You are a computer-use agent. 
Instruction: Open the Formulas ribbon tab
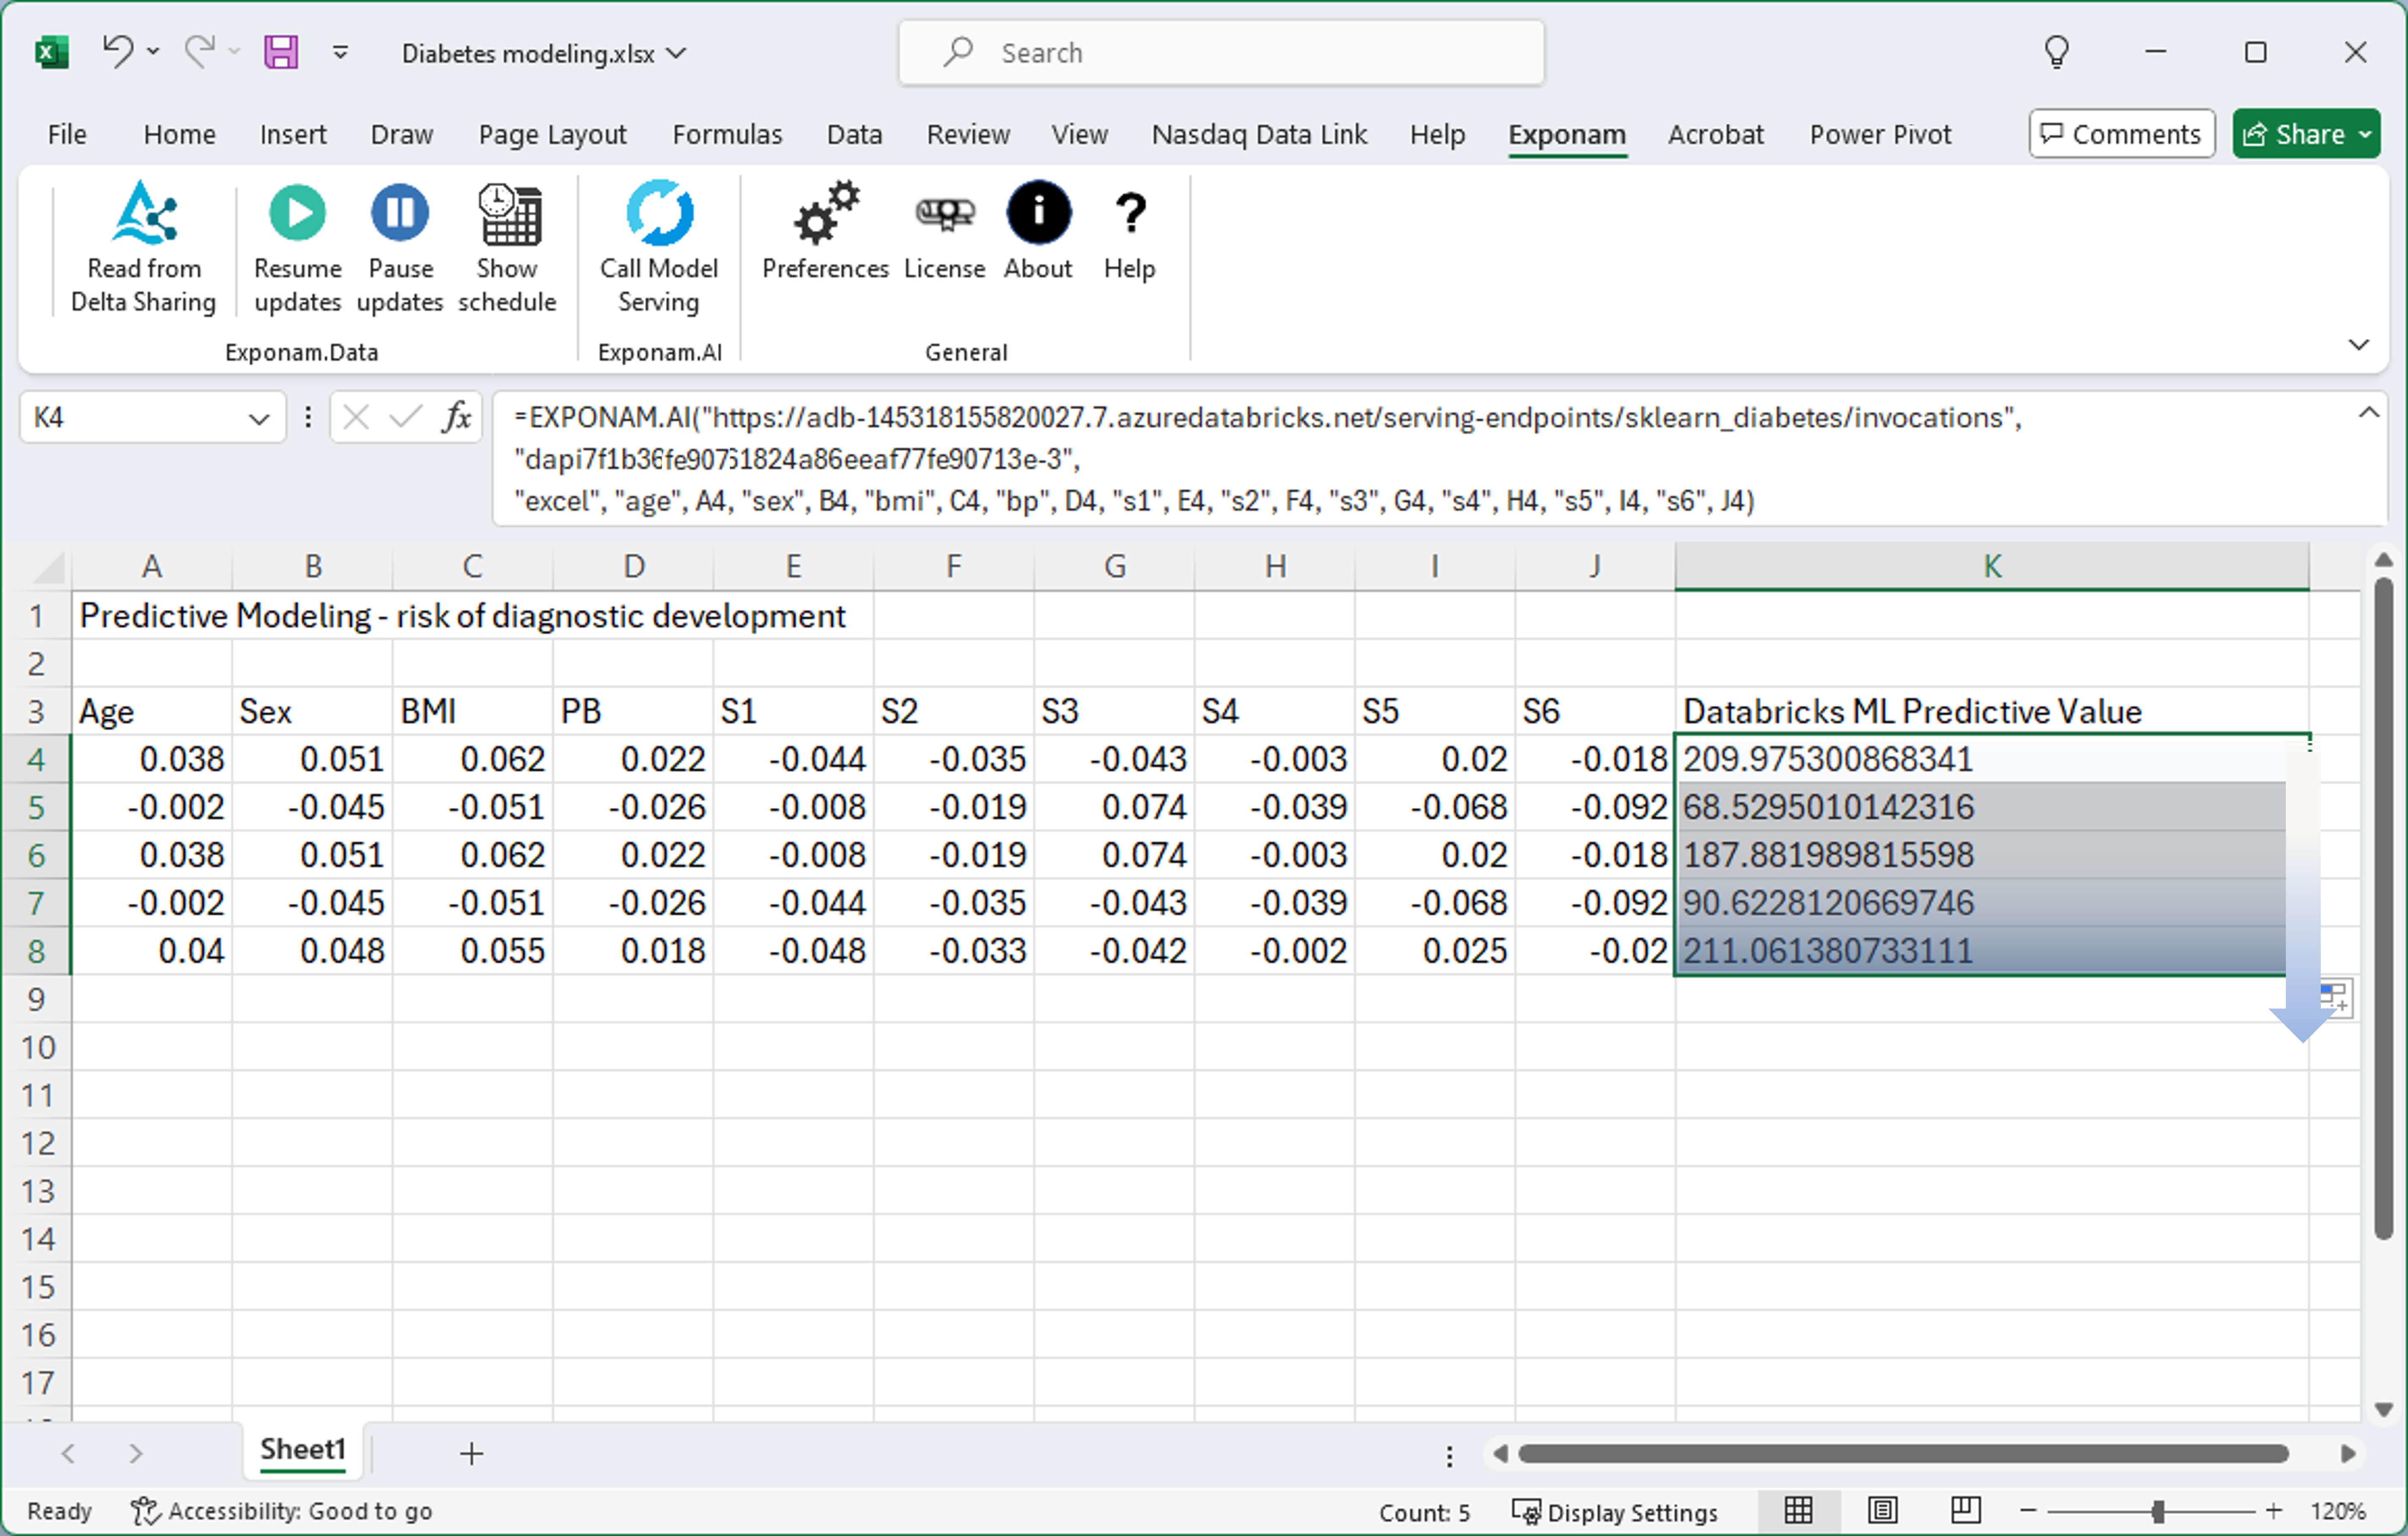tap(727, 134)
